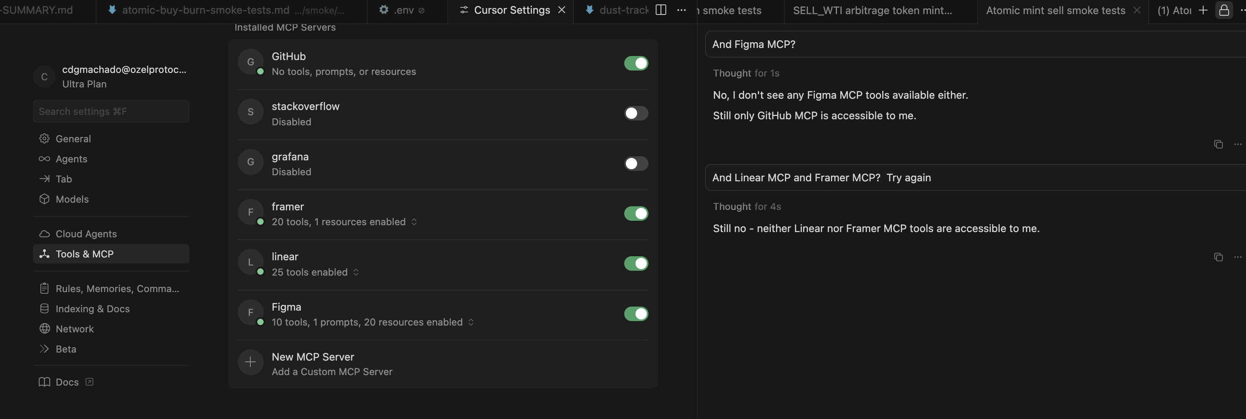This screenshot has width=1246, height=419.
Task: Click the Agents infinity icon
Action: click(x=44, y=159)
